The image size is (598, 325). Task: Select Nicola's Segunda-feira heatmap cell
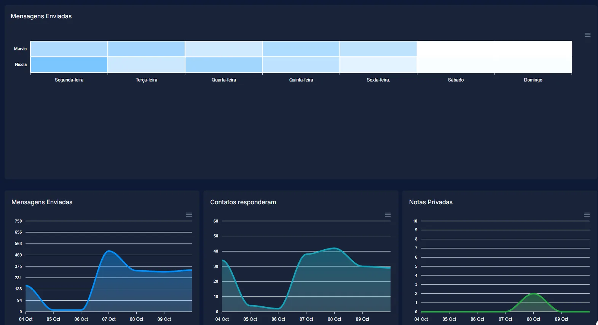[x=69, y=65]
